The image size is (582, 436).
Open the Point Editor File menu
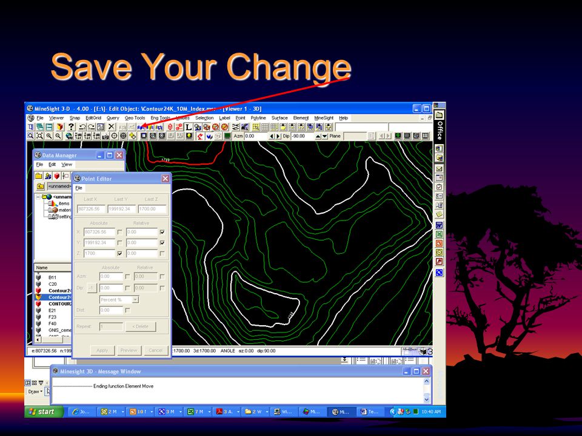(79, 188)
